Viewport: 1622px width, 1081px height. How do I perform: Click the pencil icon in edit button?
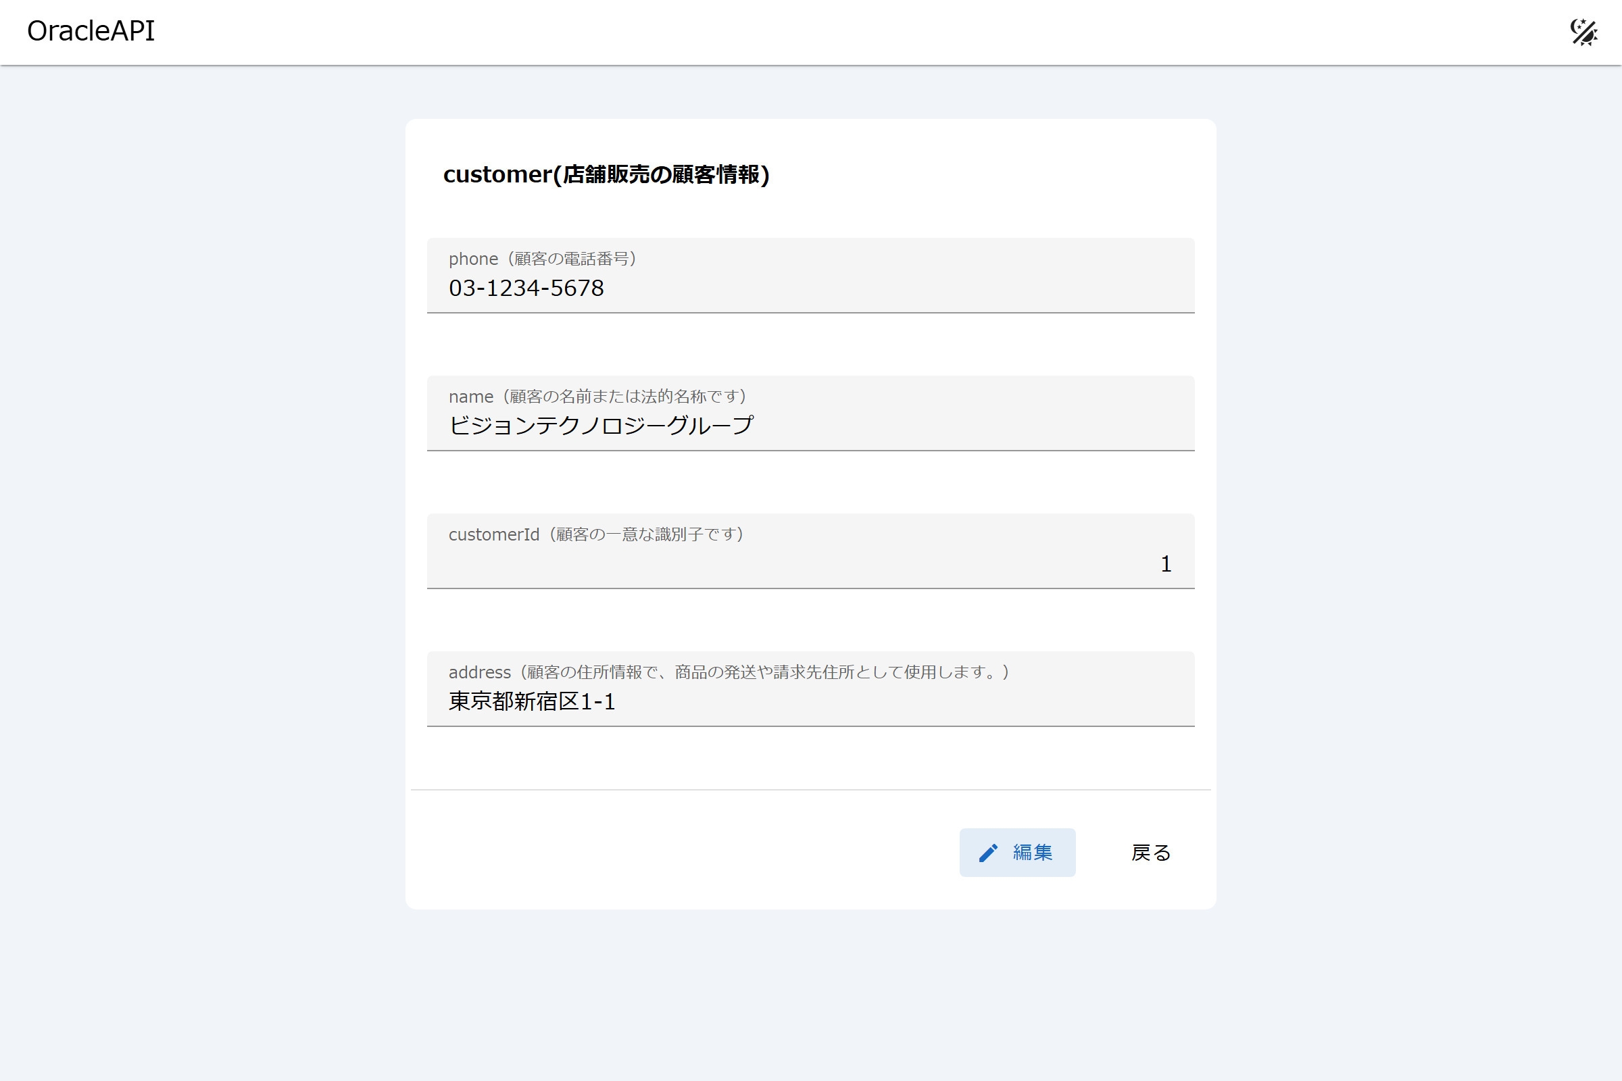click(x=987, y=853)
